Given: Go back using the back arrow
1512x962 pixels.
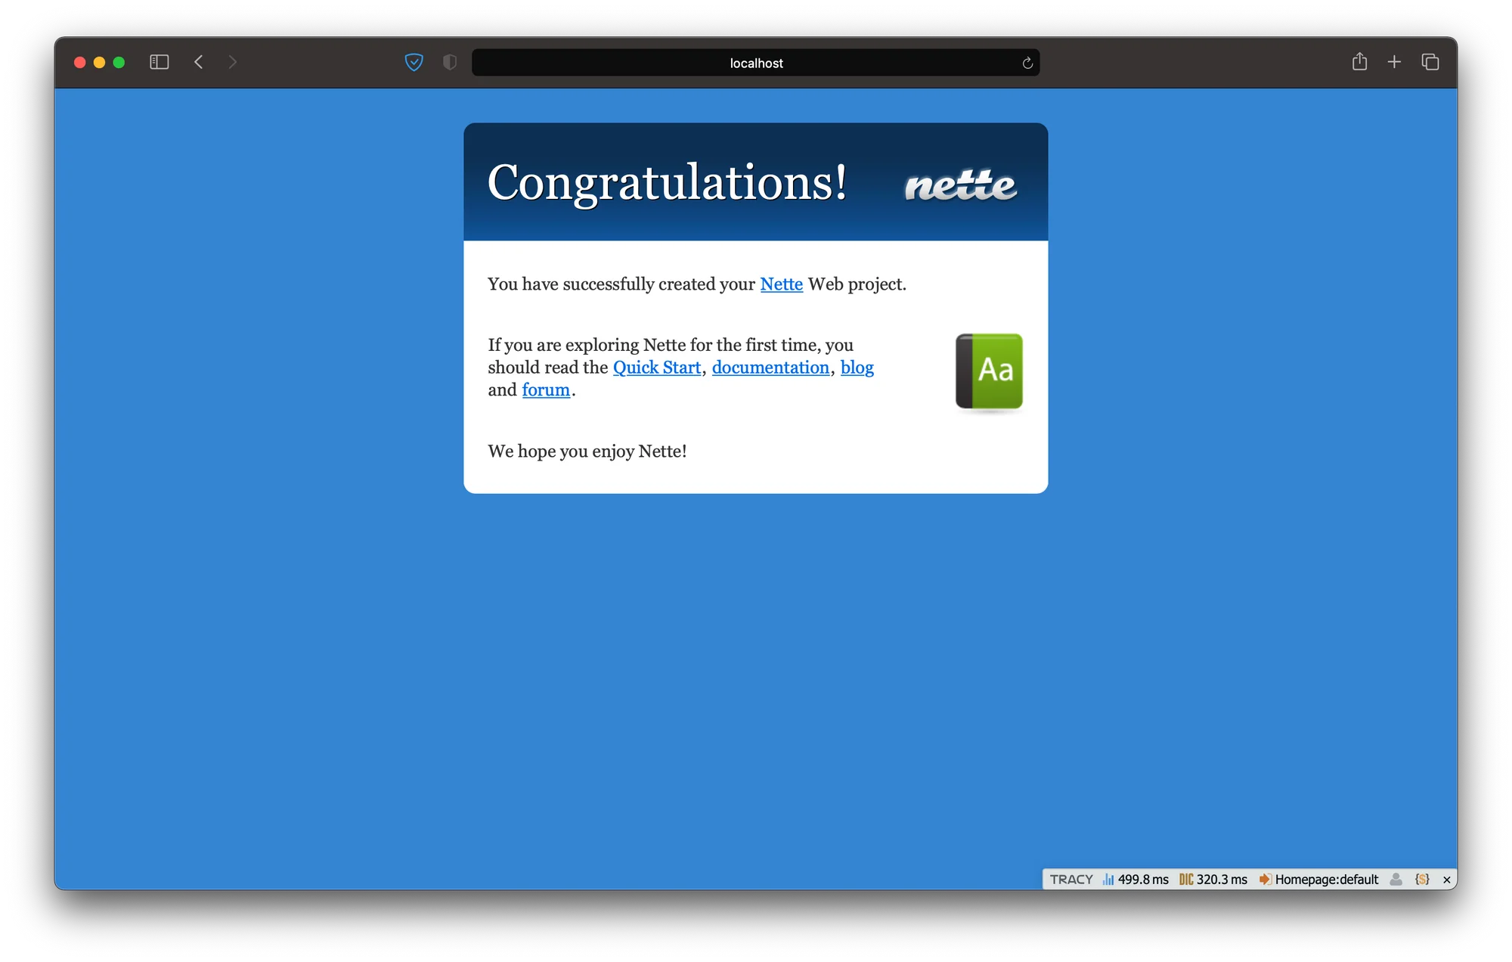Looking at the screenshot, I should (198, 61).
